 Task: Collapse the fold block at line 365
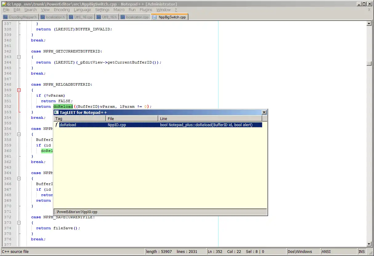[19, 178]
